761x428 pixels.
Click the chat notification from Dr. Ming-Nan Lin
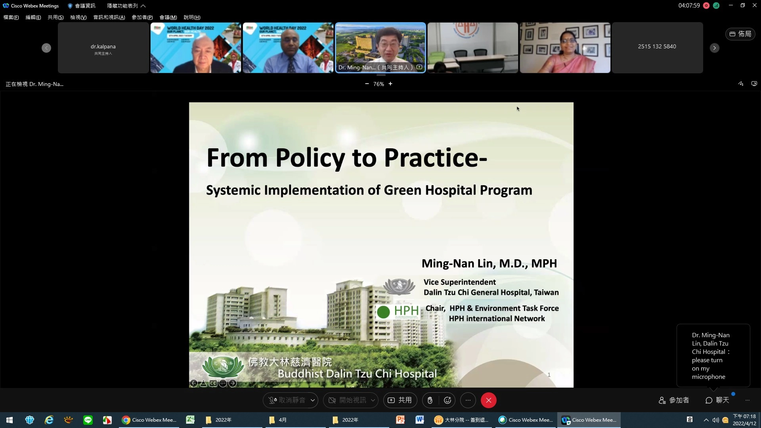coord(713,355)
